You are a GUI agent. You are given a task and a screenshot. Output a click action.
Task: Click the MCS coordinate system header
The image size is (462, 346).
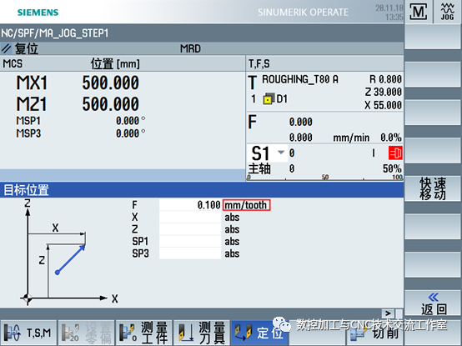coord(13,63)
